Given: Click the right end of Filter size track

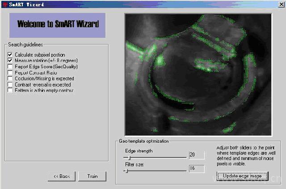Looking at the screenshot, I should [185, 170].
